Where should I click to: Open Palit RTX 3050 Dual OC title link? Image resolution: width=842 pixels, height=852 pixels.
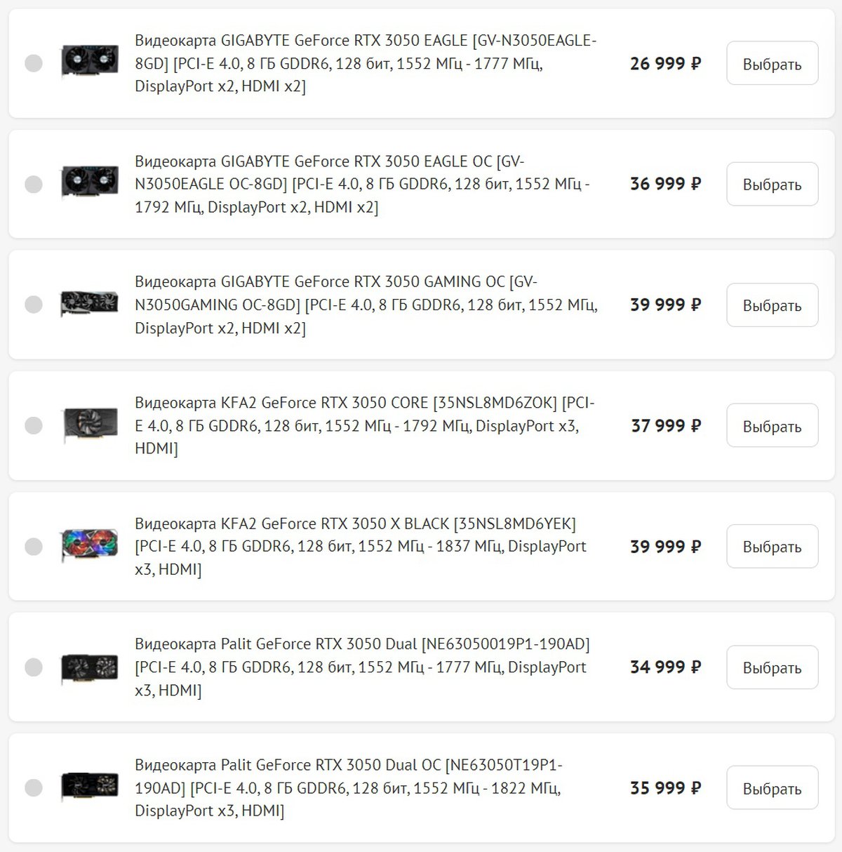point(349,787)
